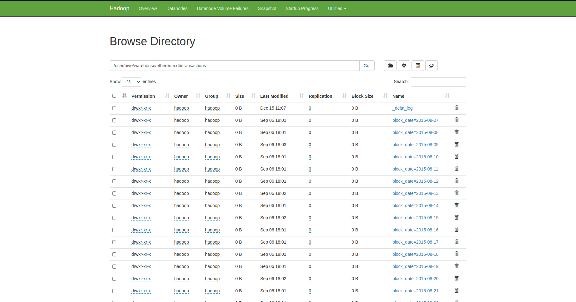Check the _delta_log row checkbox
This screenshot has height=302, width=576.
pyautogui.click(x=114, y=108)
